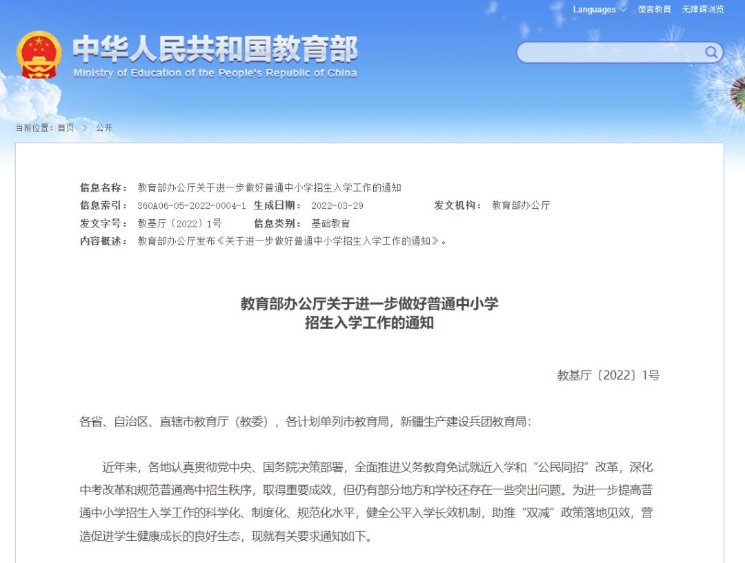This screenshot has height=563, width=745.
Task: Open the Languages dropdown
Action: [599, 10]
